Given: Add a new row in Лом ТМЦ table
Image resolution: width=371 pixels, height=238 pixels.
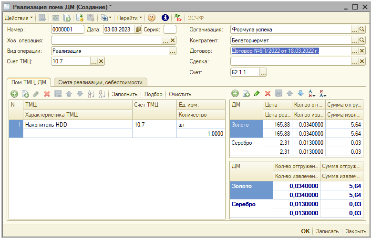Looking at the screenshot, I should [14, 94].
